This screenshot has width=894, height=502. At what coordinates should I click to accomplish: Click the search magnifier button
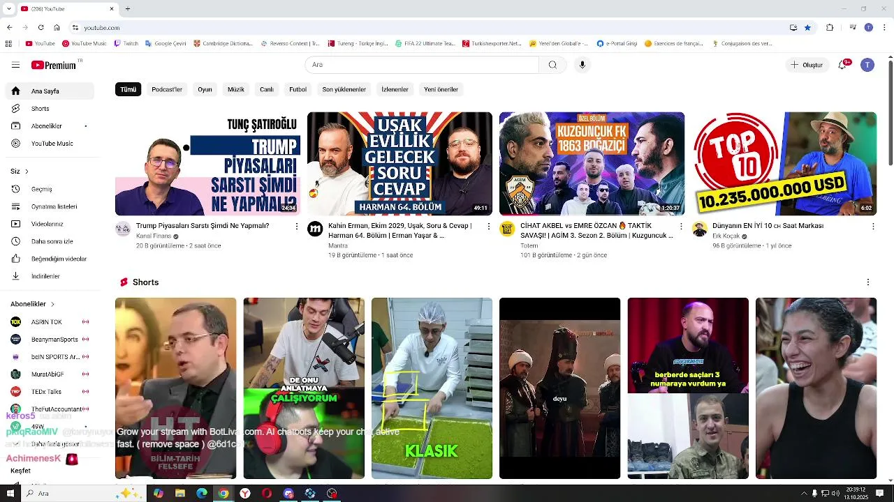(552, 65)
